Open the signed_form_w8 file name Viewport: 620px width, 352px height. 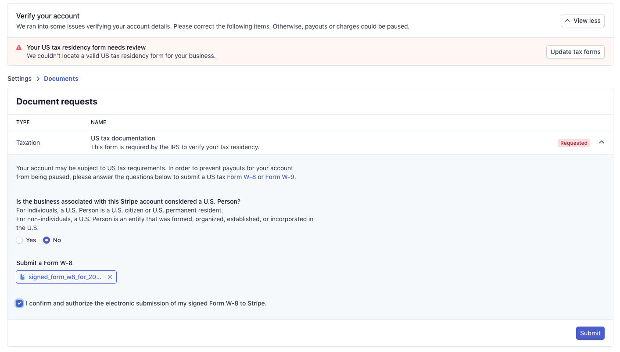coord(65,277)
